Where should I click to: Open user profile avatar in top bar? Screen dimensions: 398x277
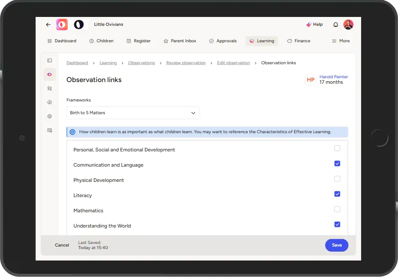348,25
